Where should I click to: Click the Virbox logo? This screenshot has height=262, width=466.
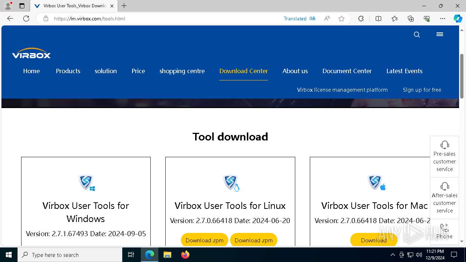tap(31, 53)
